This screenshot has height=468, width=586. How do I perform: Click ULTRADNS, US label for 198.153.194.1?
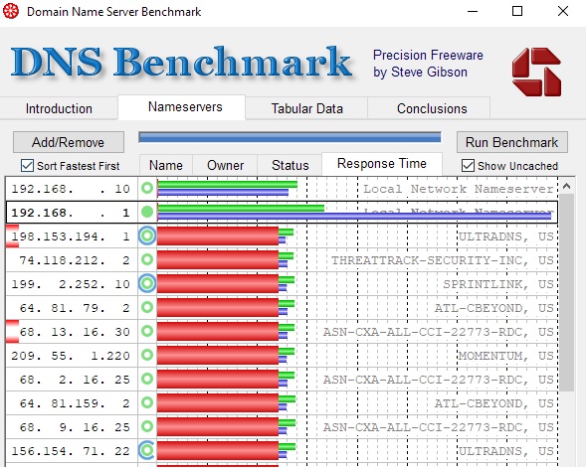point(506,236)
